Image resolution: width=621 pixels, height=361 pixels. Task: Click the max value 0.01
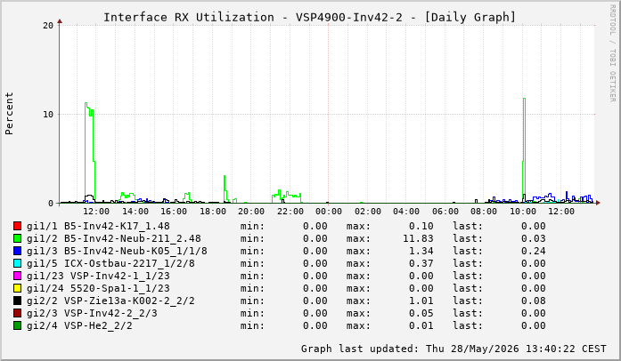pyautogui.click(x=421, y=325)
